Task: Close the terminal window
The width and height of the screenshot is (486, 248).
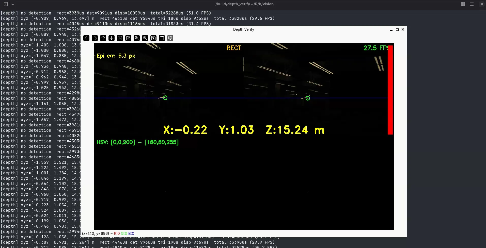Action: click(x=482, y=4)
